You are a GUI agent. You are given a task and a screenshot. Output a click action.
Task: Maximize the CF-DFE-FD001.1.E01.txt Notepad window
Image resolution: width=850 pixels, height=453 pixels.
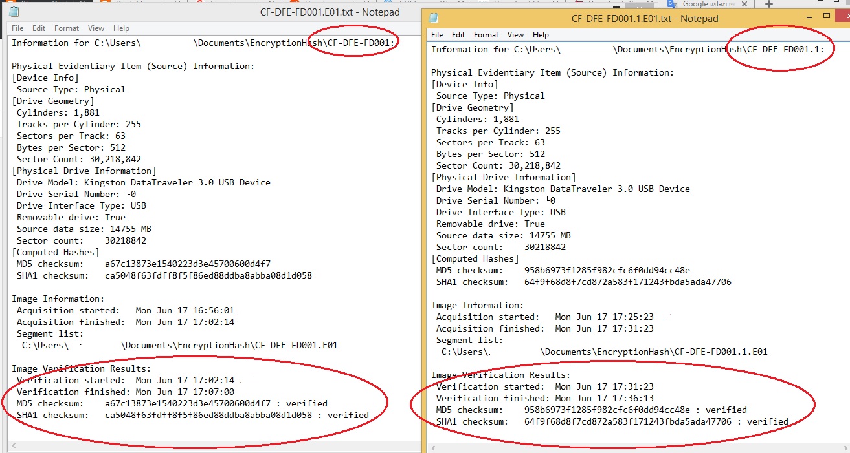click(827, 16)
